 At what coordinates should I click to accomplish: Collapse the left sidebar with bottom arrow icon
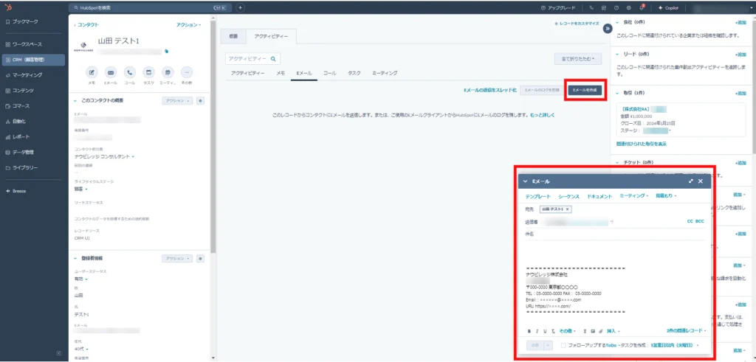coord(59,353)
